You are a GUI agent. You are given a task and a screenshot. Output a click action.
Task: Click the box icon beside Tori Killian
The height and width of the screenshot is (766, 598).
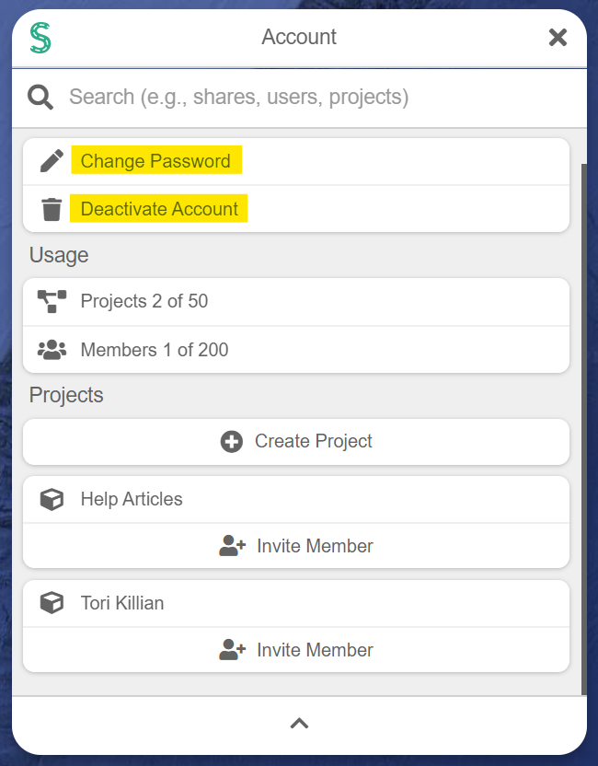click(52, 603)
